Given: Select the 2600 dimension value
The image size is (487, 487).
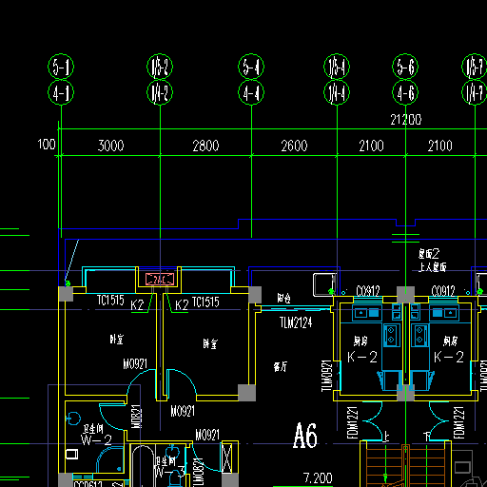Looking at the screenshot, I should 294,146.
